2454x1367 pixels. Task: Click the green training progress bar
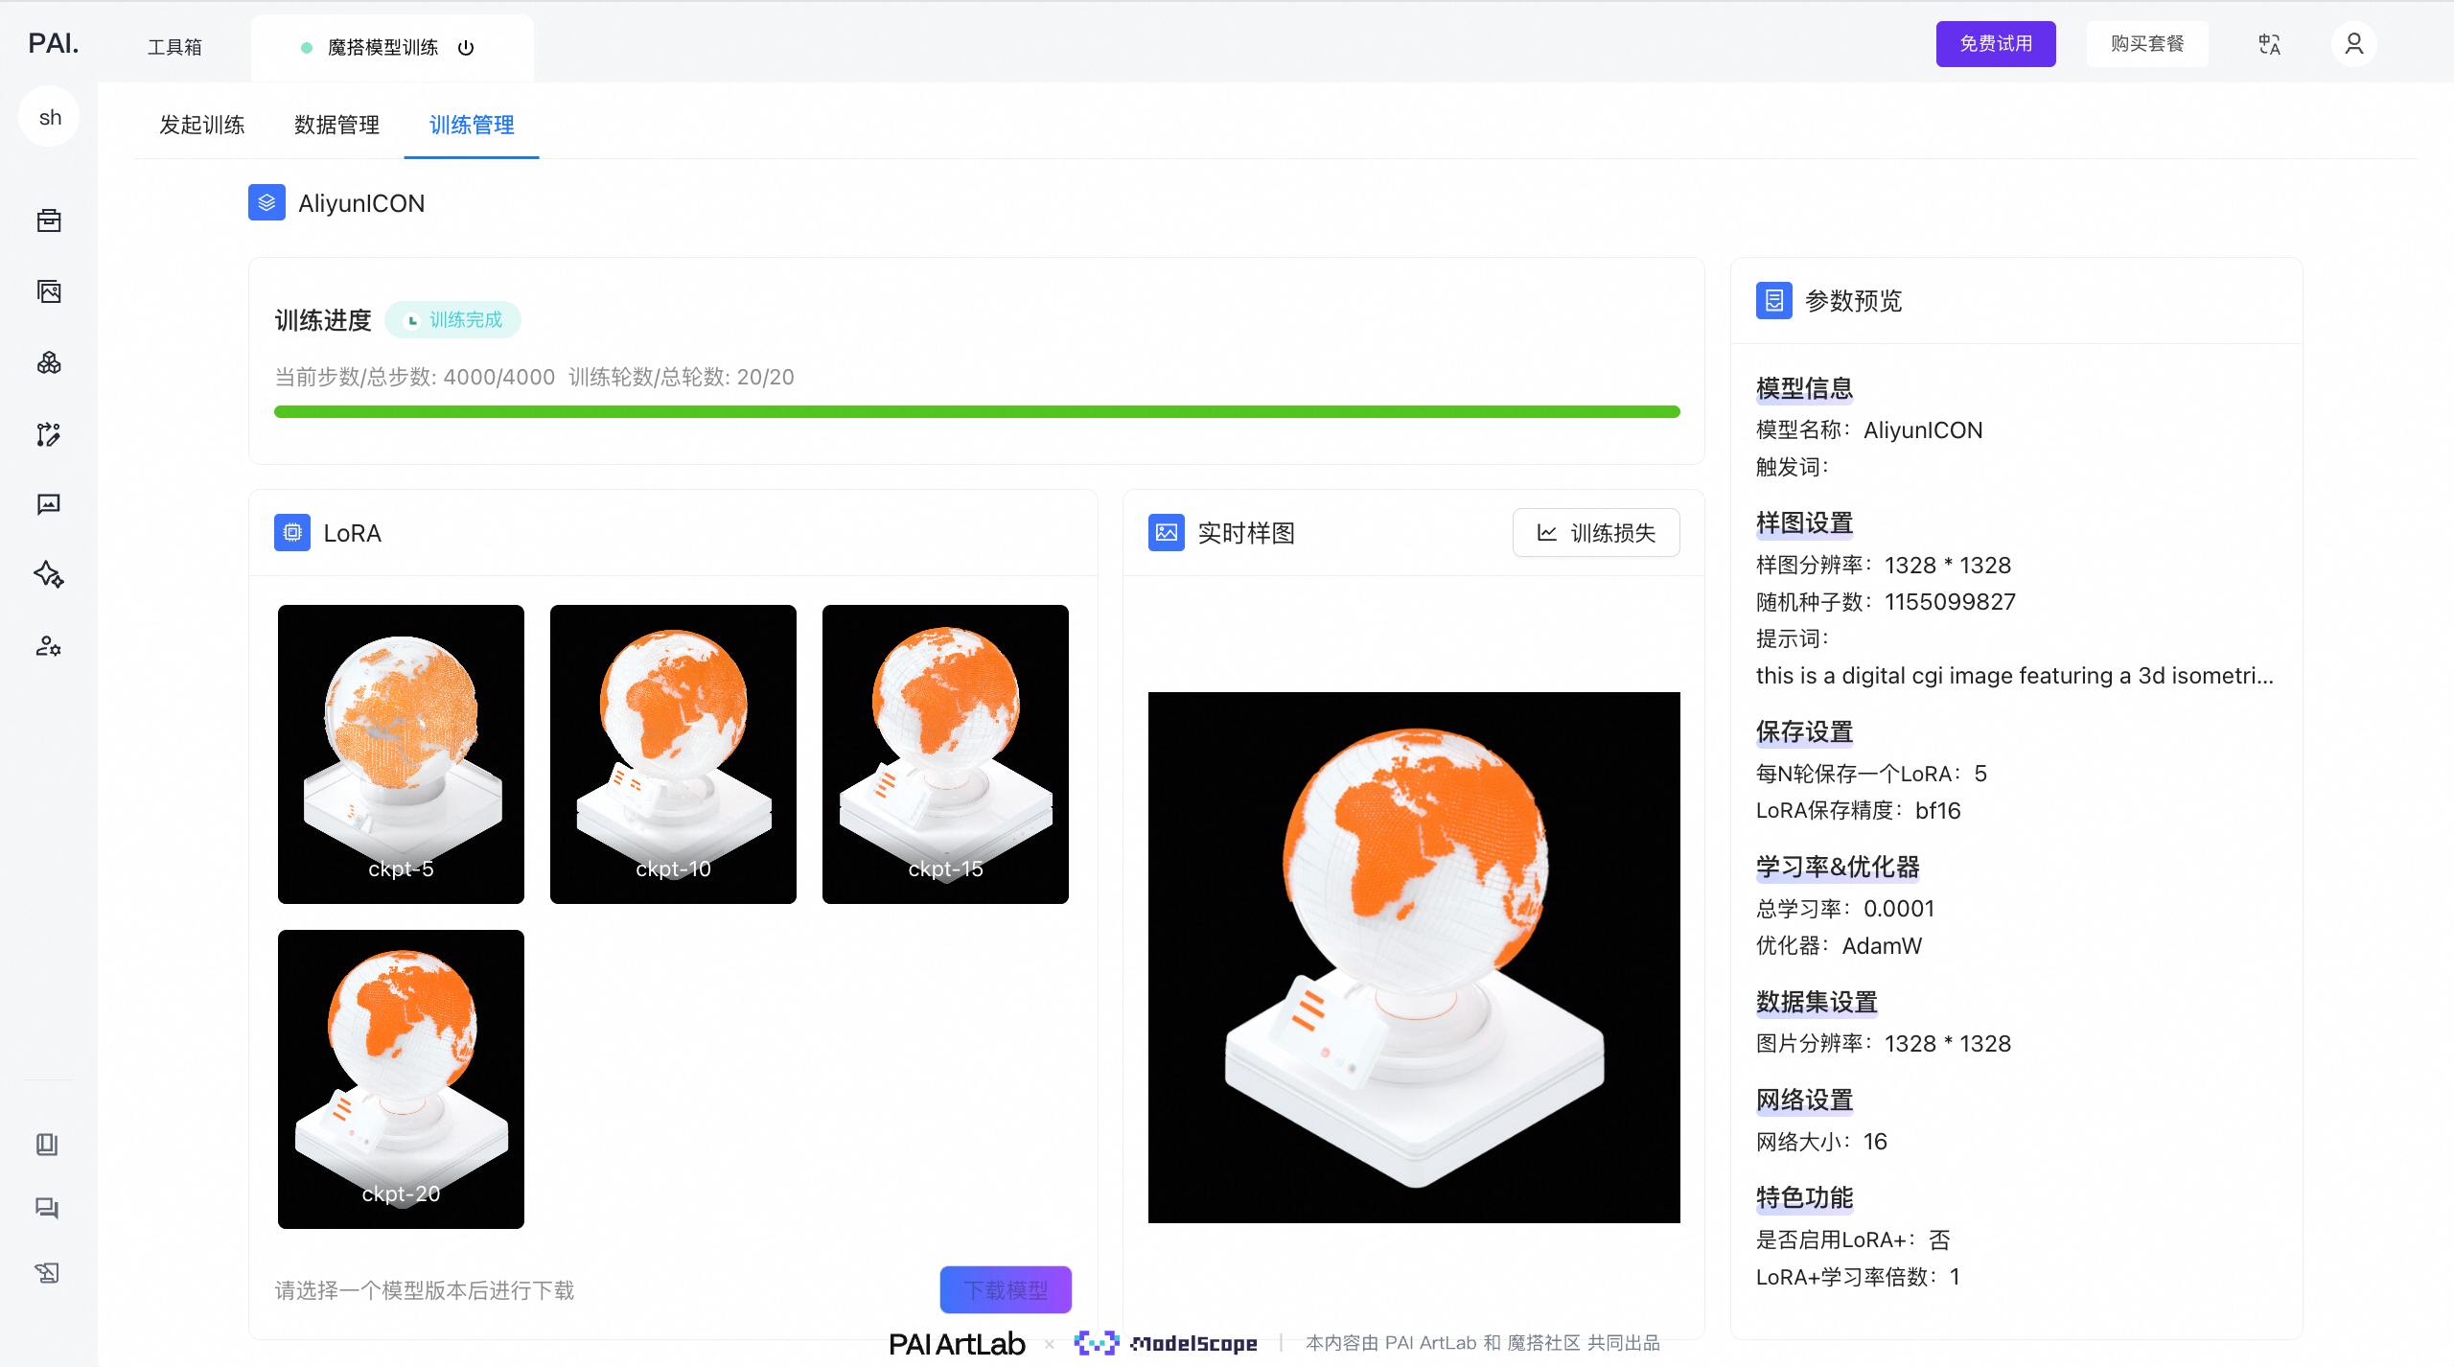[977, 412]
